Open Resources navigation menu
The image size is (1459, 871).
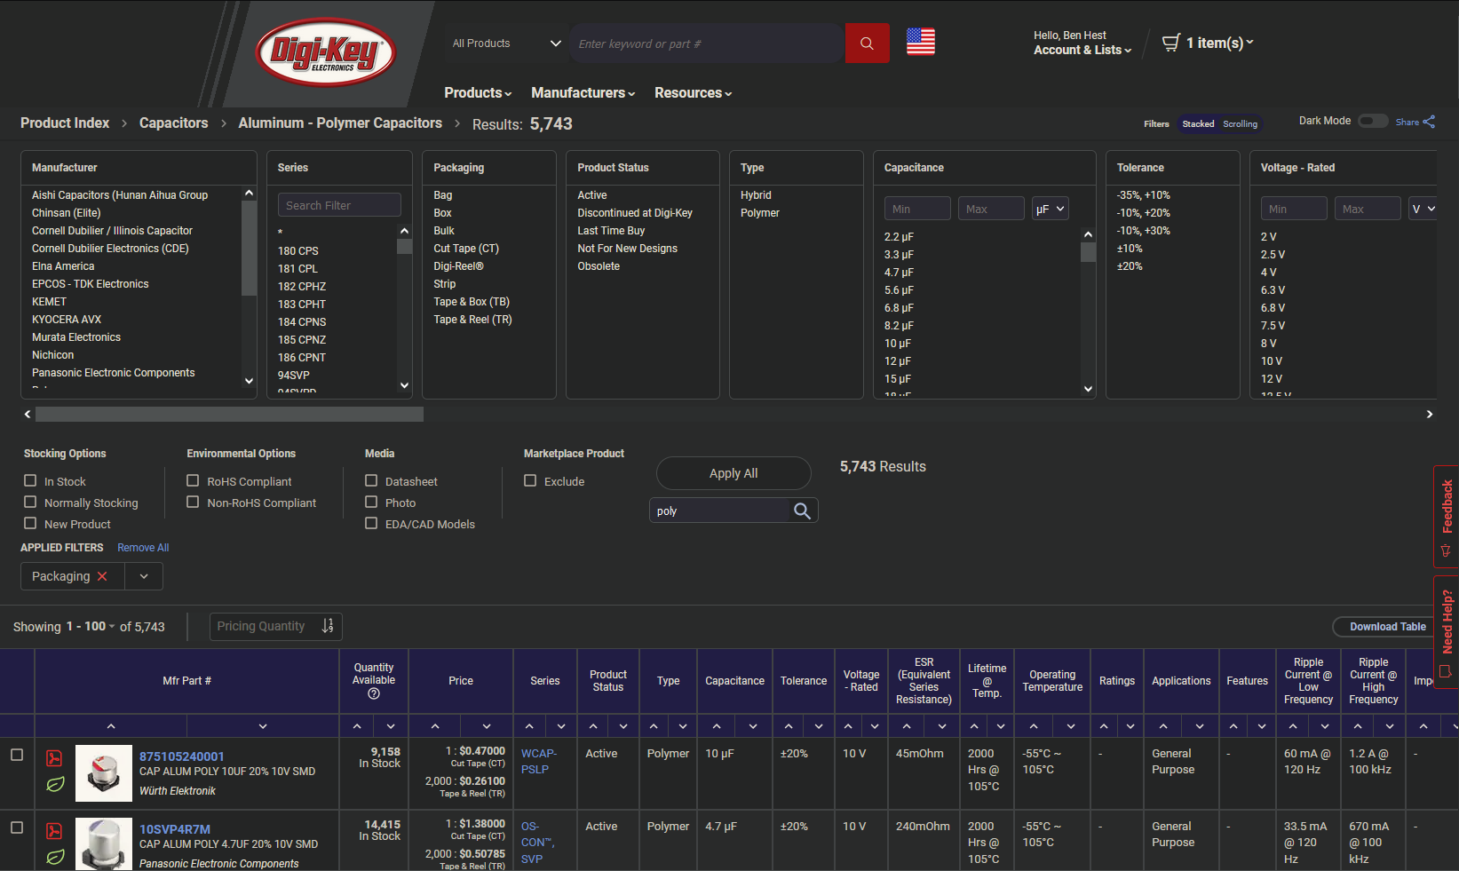coord(693,93)
